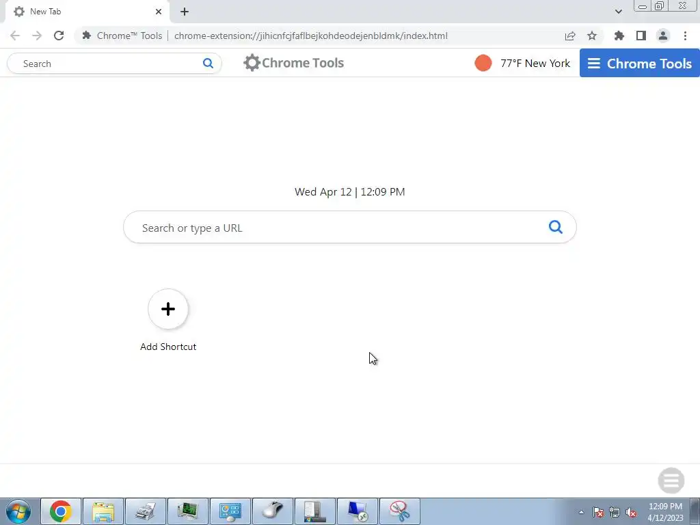Open the green monitor taskbar app
Image resolution: width=700 pixels, height=525 pixels.
click(x=188, y=511)
